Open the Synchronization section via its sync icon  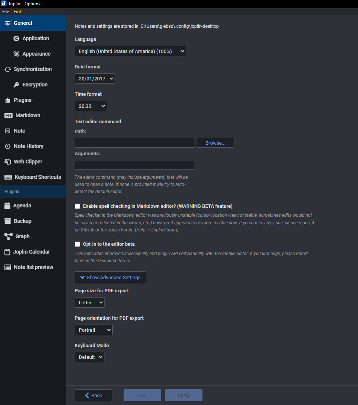tap(8, 69)
